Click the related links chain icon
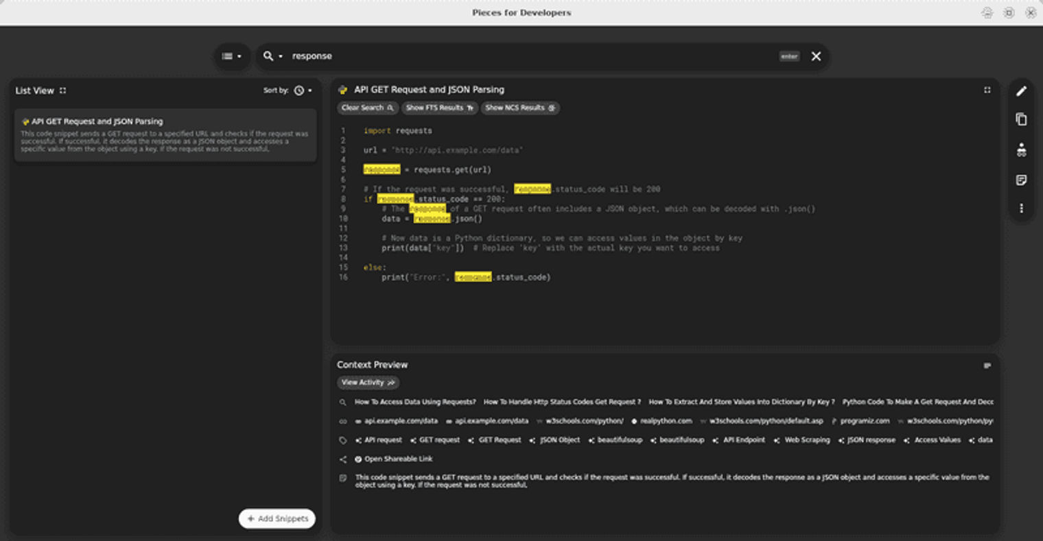The height and width of the screenshot is (541, 1043). [343, 421]
